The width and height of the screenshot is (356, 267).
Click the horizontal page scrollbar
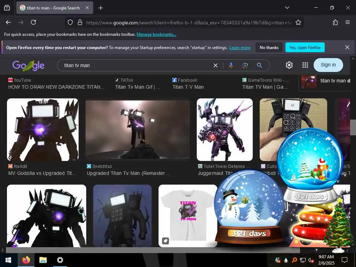[153, 250]
